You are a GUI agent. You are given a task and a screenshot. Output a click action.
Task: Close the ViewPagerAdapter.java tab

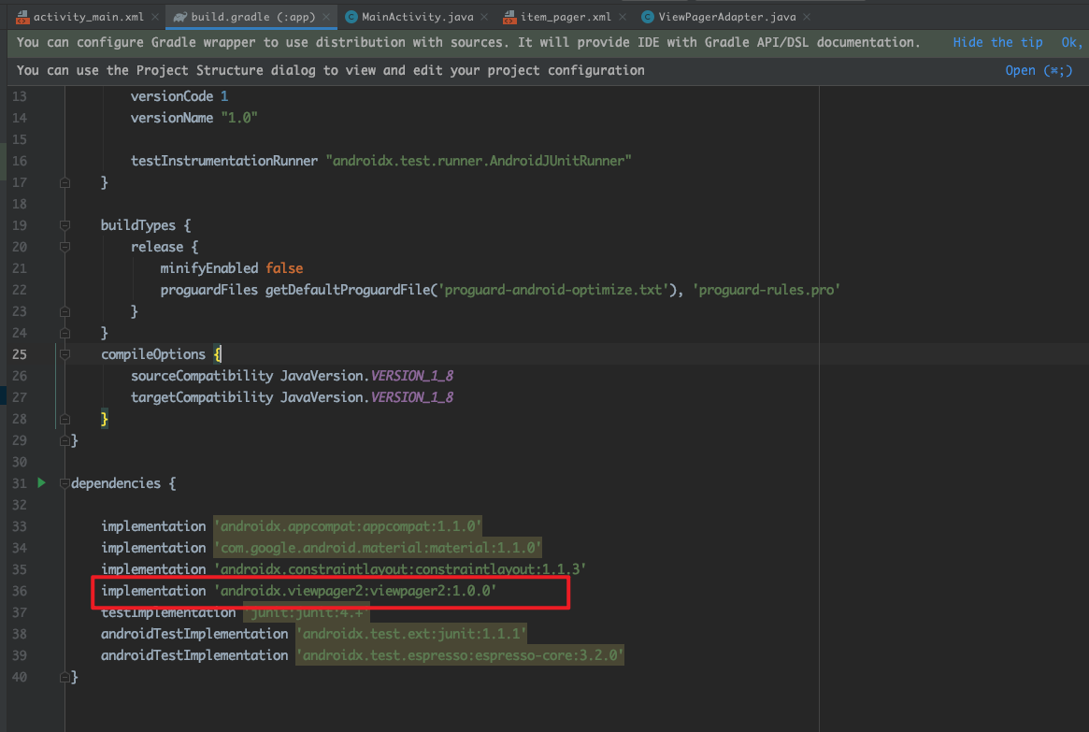pos(807,17)
